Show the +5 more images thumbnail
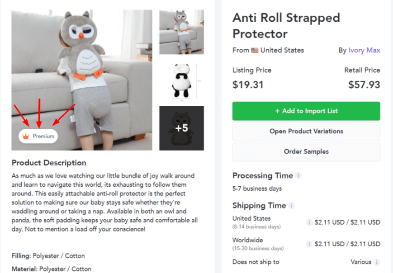Screen dimensions: 393x273 (x=181, y=128)
